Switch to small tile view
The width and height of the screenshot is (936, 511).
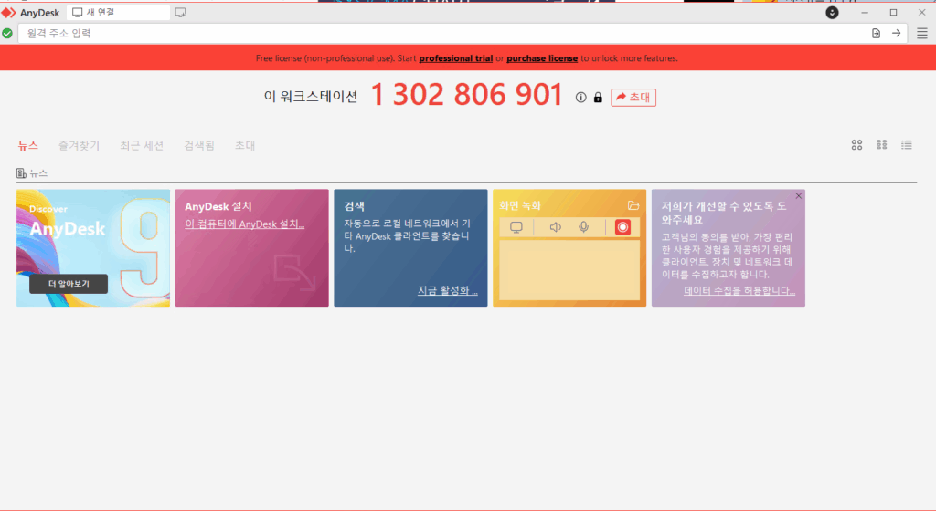click(x=882, y=145)
